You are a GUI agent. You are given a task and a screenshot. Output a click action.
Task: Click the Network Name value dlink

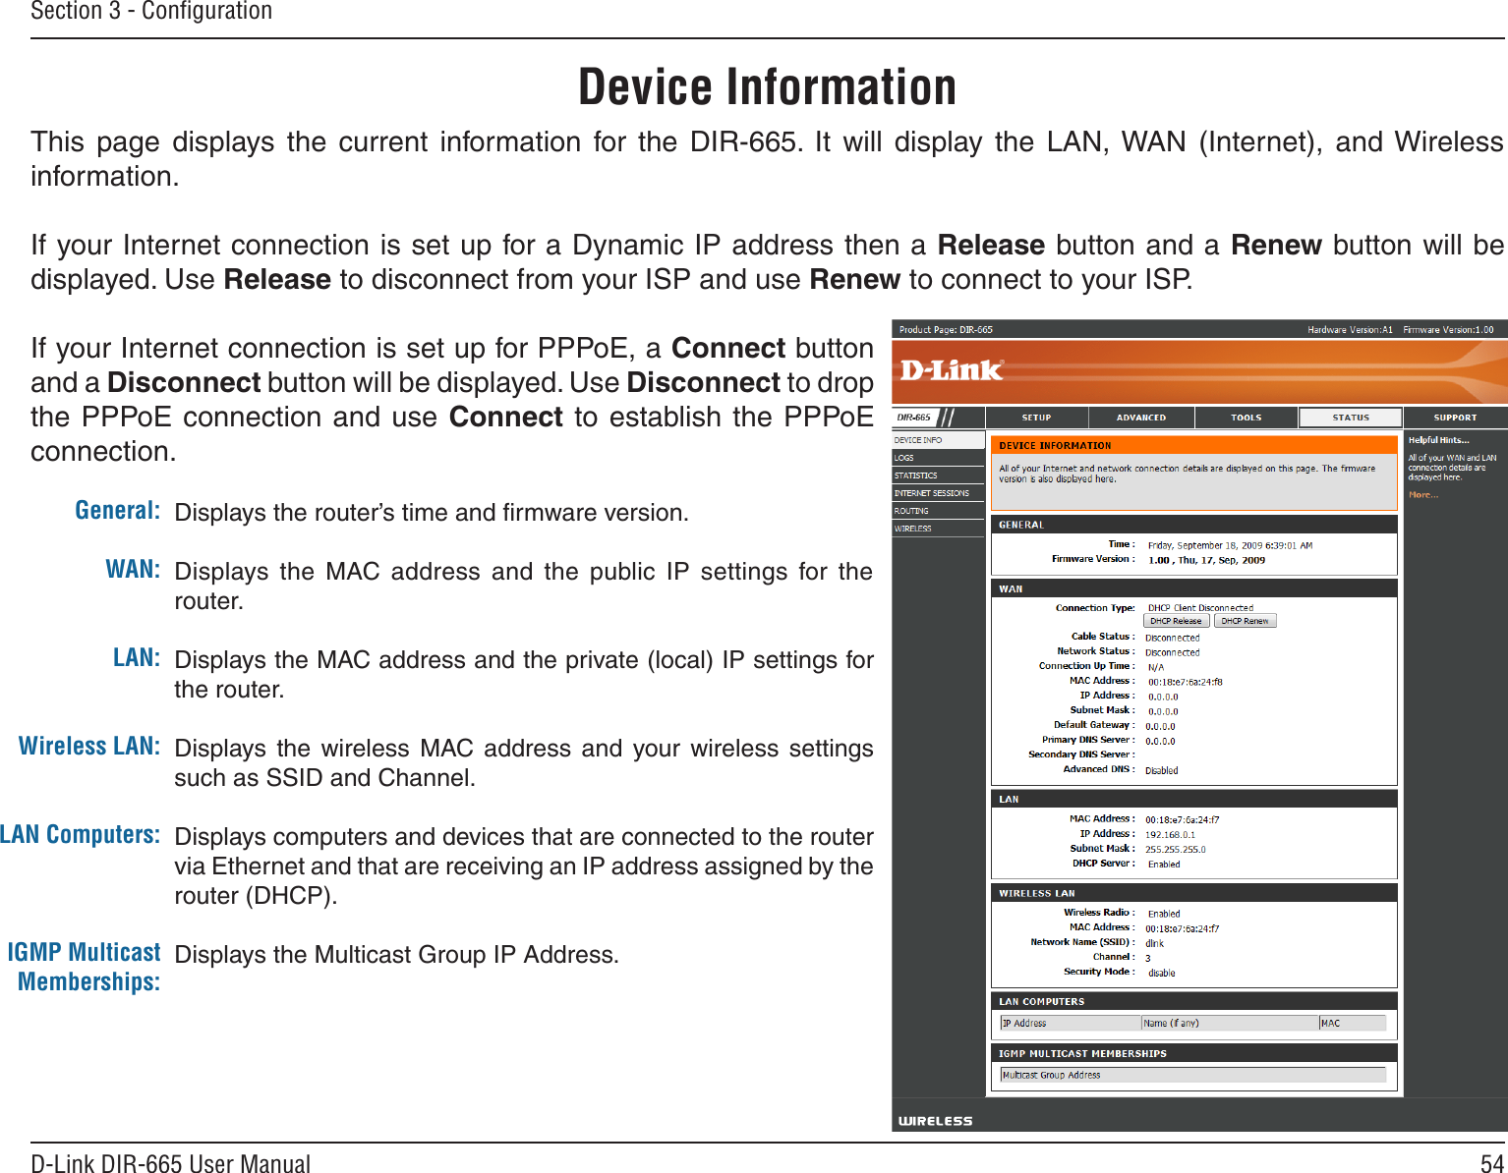(1154, 943)
